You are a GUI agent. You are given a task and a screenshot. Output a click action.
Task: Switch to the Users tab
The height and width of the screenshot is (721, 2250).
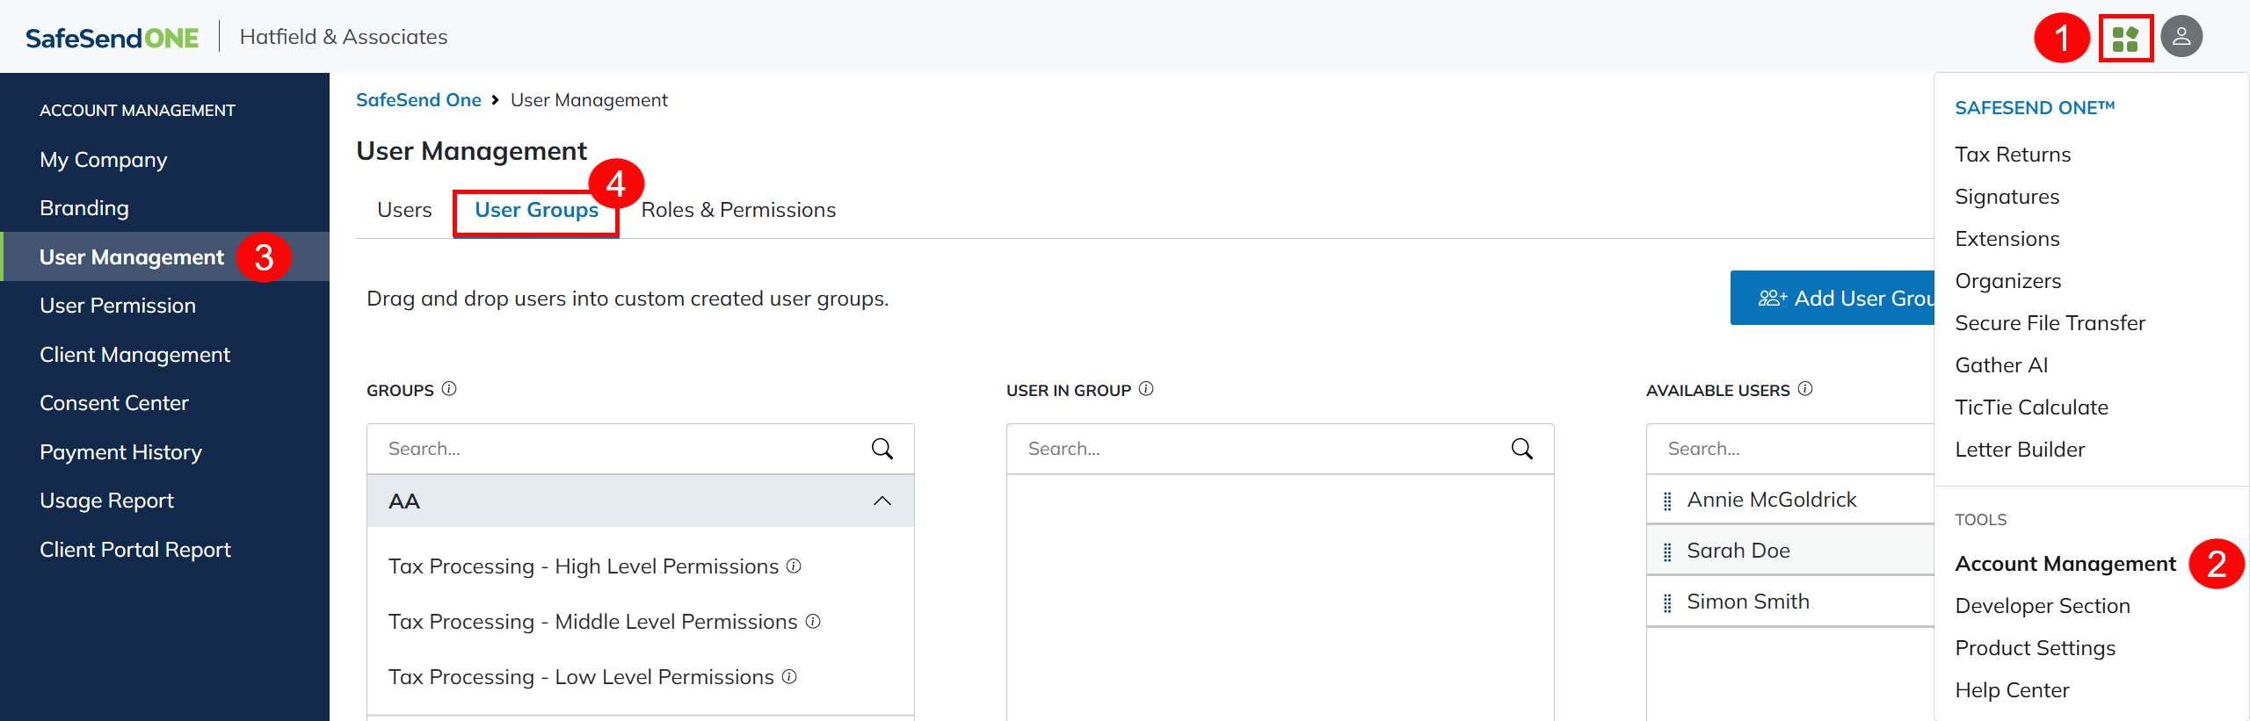point(404,210)
